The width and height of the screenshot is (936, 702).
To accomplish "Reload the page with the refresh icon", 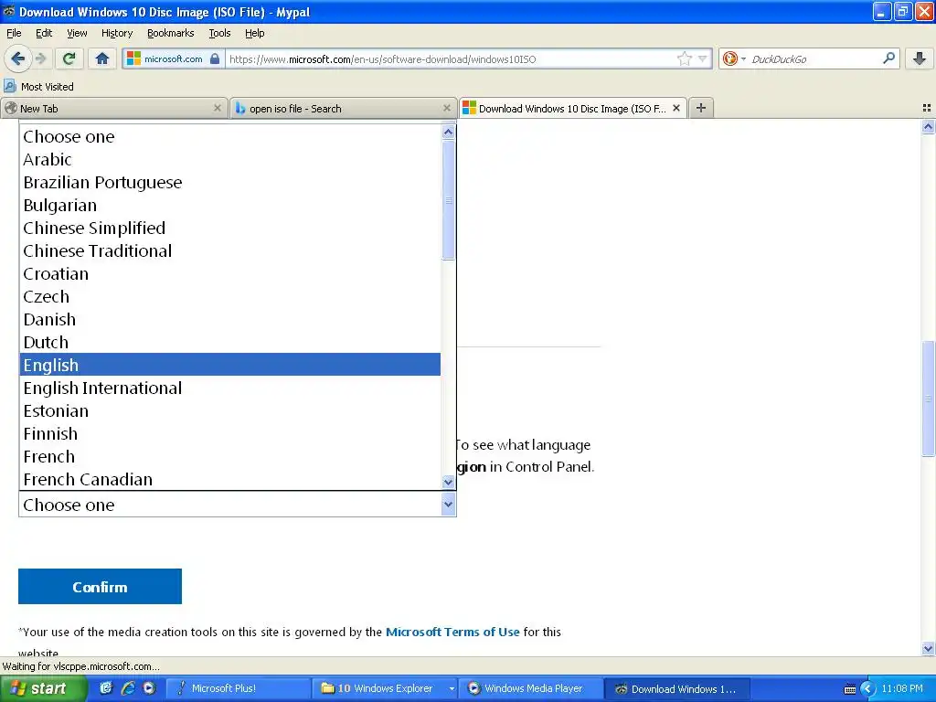I will tap(69, 58).
